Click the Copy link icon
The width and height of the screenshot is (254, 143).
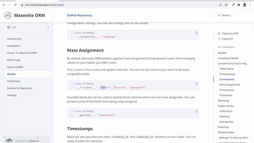[219, 39]
